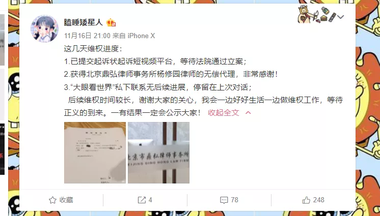Open username 瞌睡矮星人 profile
Image resolution: width=380 pixels, height=216 pixels.
pos(84,22)
